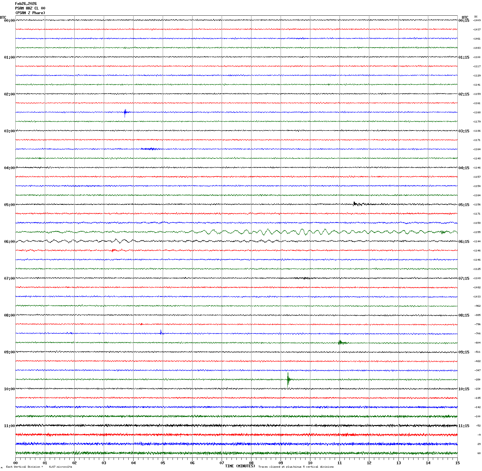
Task: Click the 00:00 UTC label on left
Action: tap(9, 21)
